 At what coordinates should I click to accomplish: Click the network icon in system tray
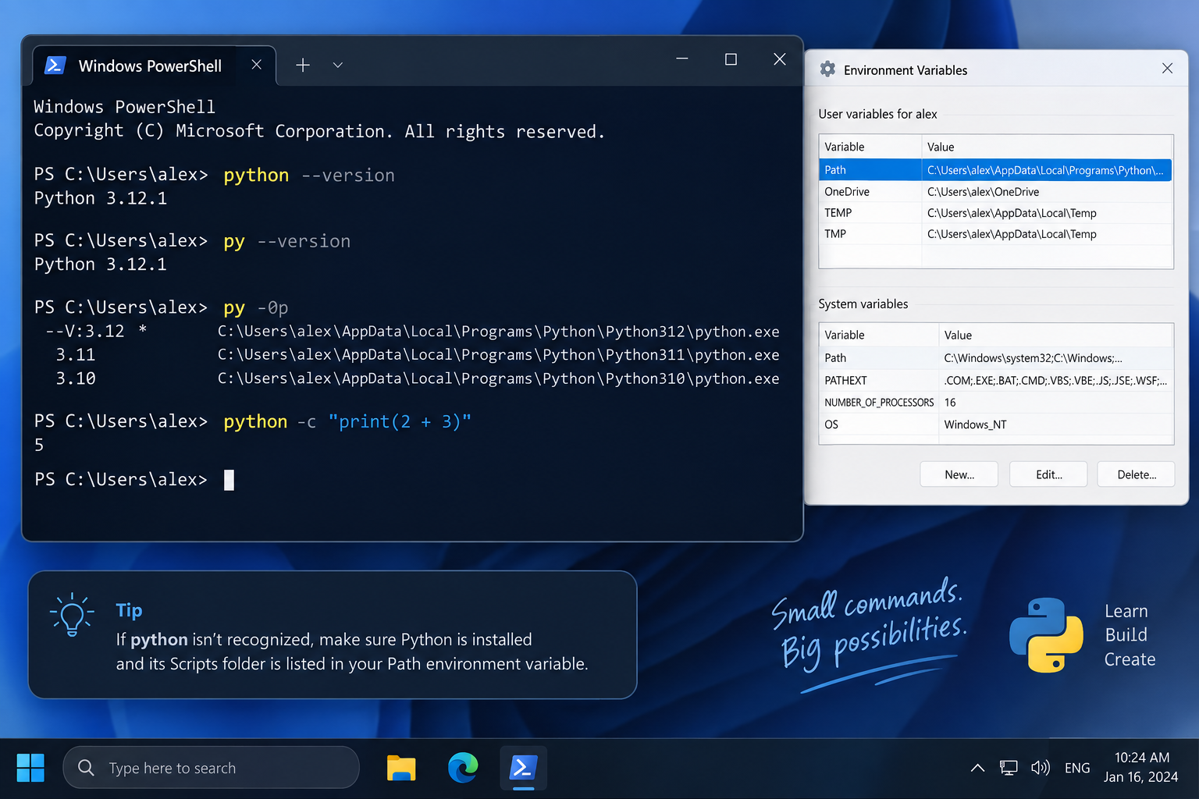(x=1009, y=768)
